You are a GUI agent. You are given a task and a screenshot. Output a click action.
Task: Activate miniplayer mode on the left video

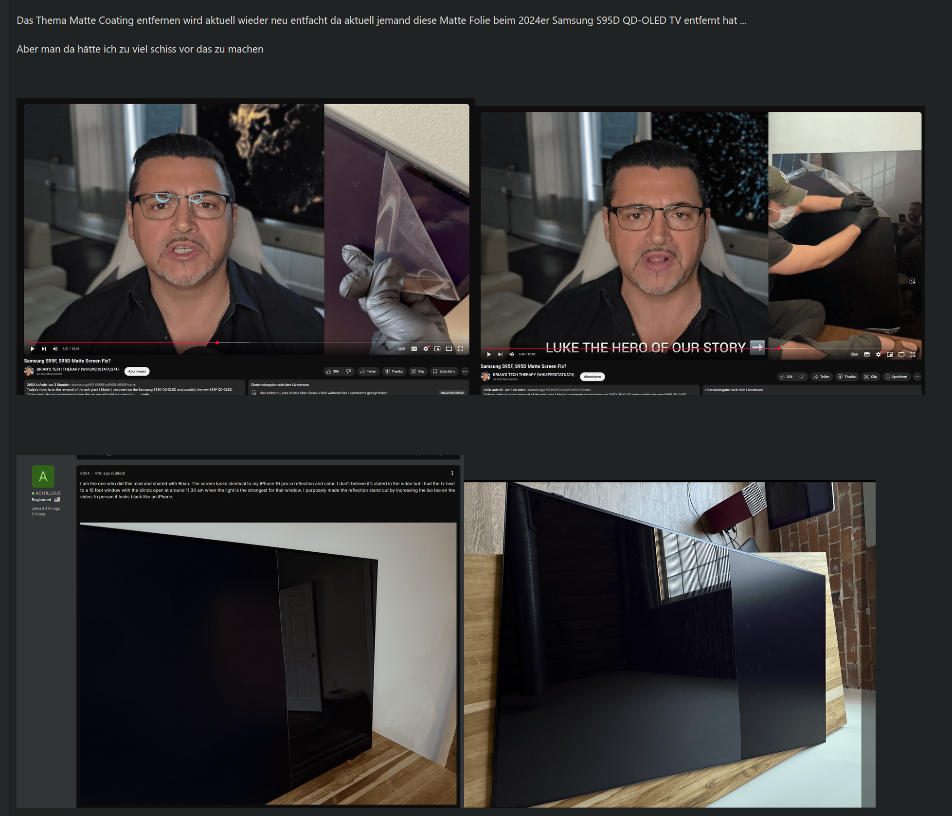click(x=438, y=349)
